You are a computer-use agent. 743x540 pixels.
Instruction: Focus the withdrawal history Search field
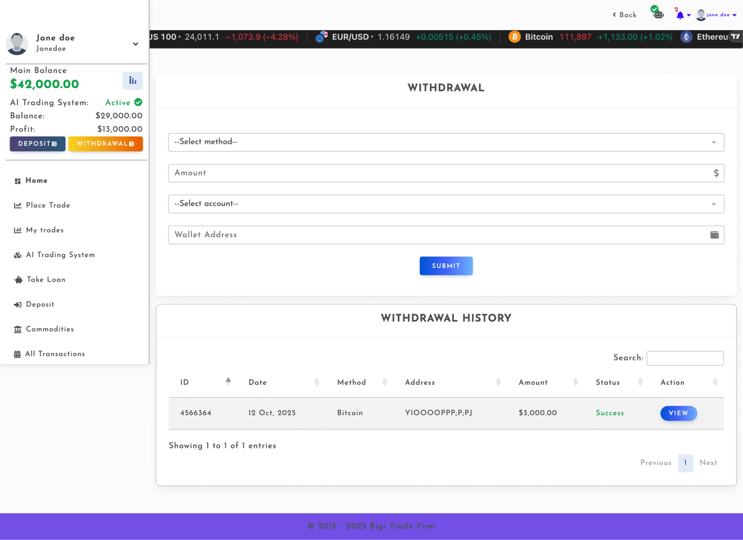click(685, 358)
